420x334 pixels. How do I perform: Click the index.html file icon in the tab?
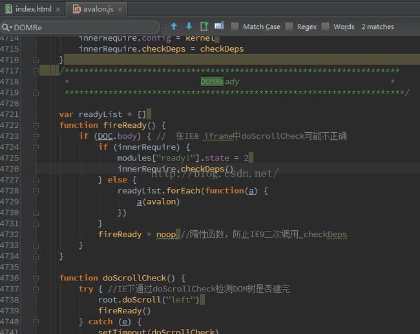pos(8,9)
